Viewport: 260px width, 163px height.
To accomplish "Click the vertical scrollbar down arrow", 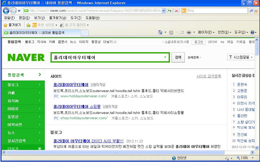I will point(257,148).
